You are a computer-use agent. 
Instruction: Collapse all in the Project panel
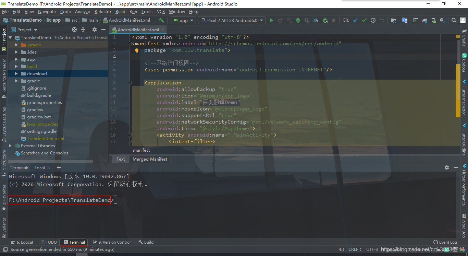[x=83, y=30]
